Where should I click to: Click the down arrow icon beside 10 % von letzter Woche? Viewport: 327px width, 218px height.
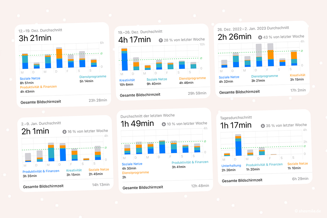coord(164,124)
